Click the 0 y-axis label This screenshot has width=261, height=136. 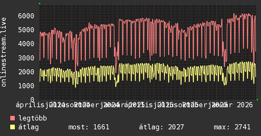pos(32,100)
